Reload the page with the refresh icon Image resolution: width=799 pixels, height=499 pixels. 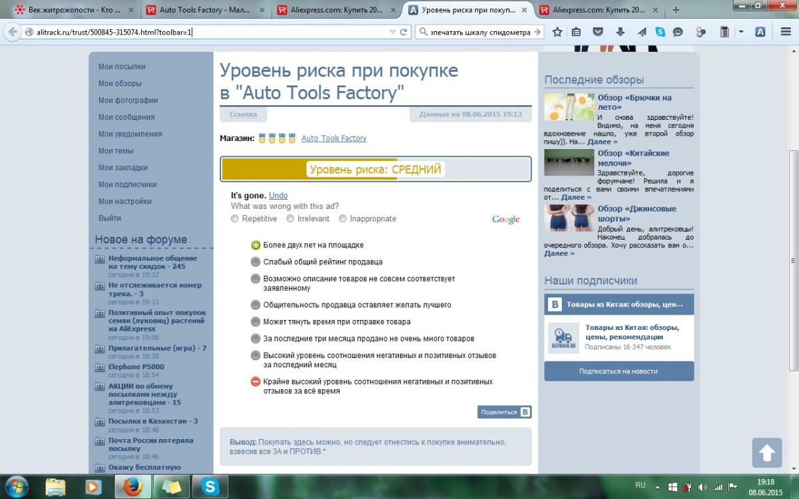pyautogui.click(x=403, y=32)
